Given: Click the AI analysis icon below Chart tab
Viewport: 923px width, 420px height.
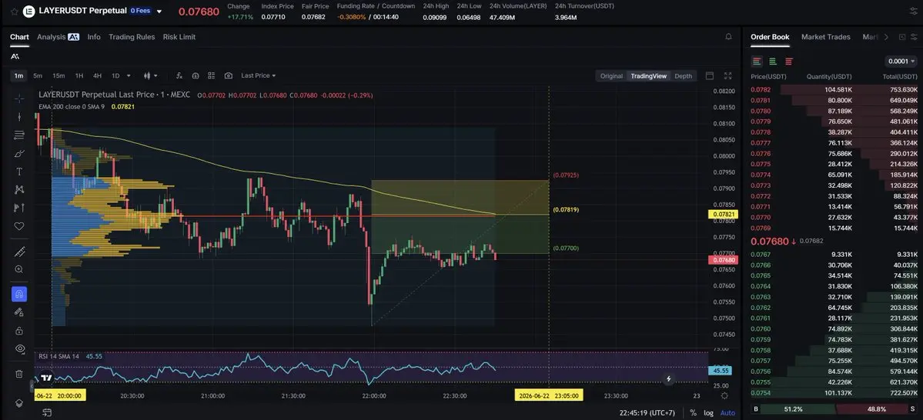Looking at the screenshot, I should [x=15, y=56].
